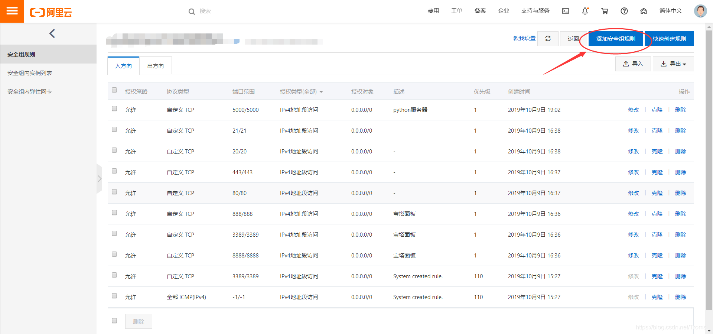Viewport: 713px width, 334px height.
Task: Click 修改 for the 443/443 rule
Action: 634,172
